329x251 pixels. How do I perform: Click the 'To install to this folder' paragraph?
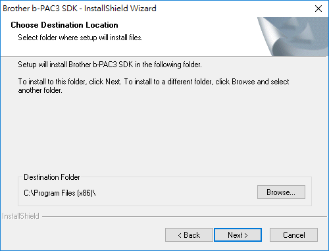pyautogui.click(x=153, y=86)
